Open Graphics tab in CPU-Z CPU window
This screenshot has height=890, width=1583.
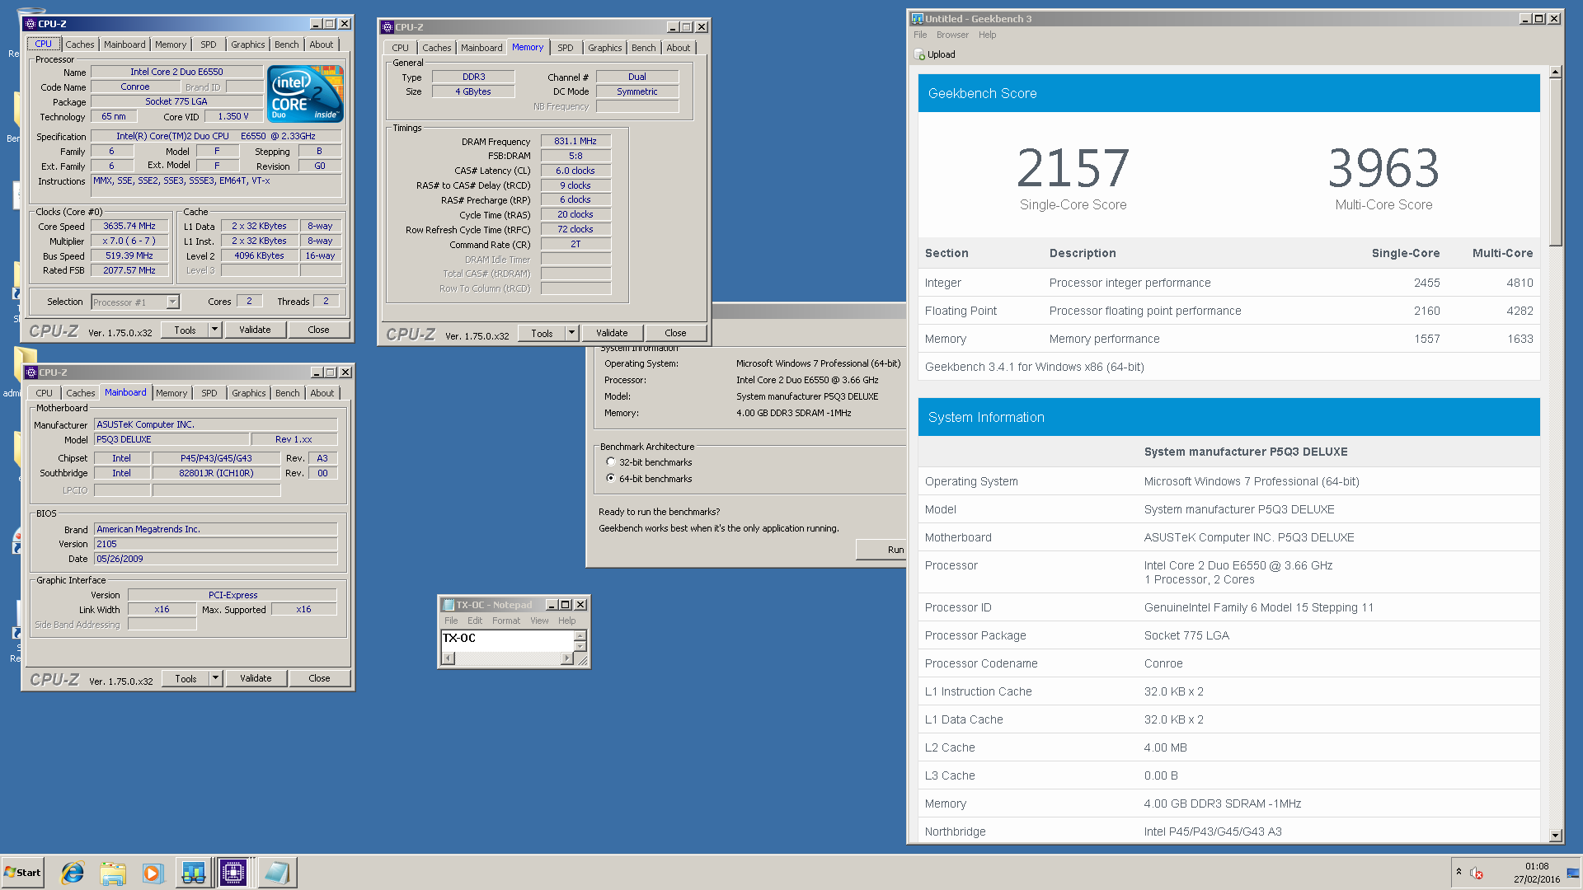click(x=248, y=44)
